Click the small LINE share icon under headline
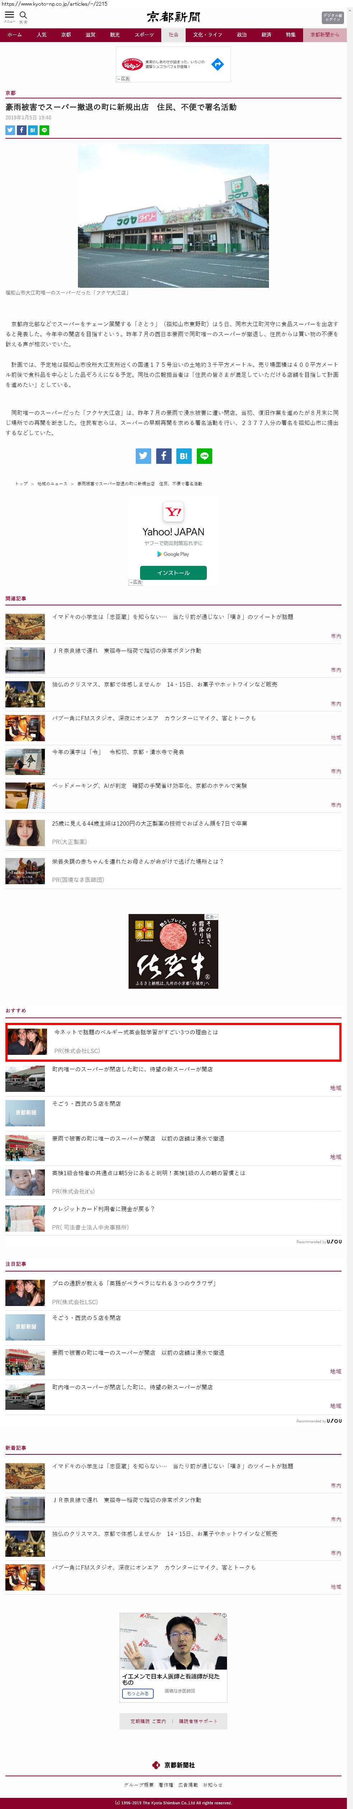Viewport: 353px width, 1809px height. tap(44, 130)
